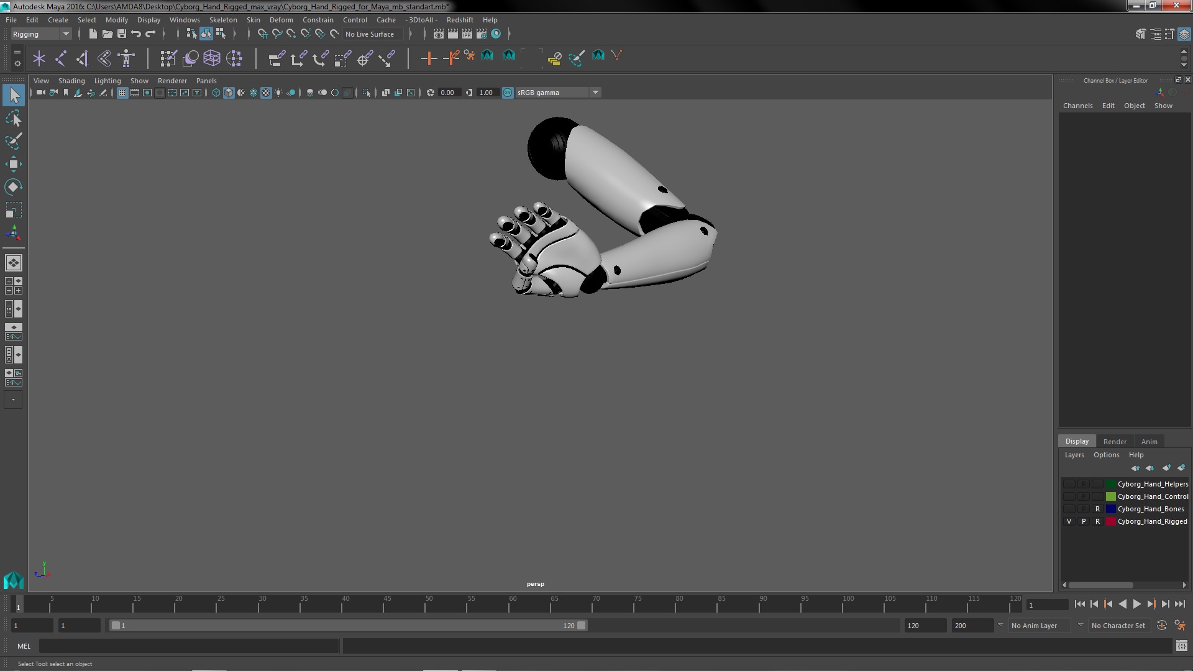Switch to the Render layer tab

1114,441
